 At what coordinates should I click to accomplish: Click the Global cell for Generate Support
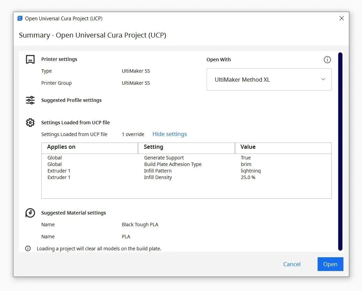54,158
